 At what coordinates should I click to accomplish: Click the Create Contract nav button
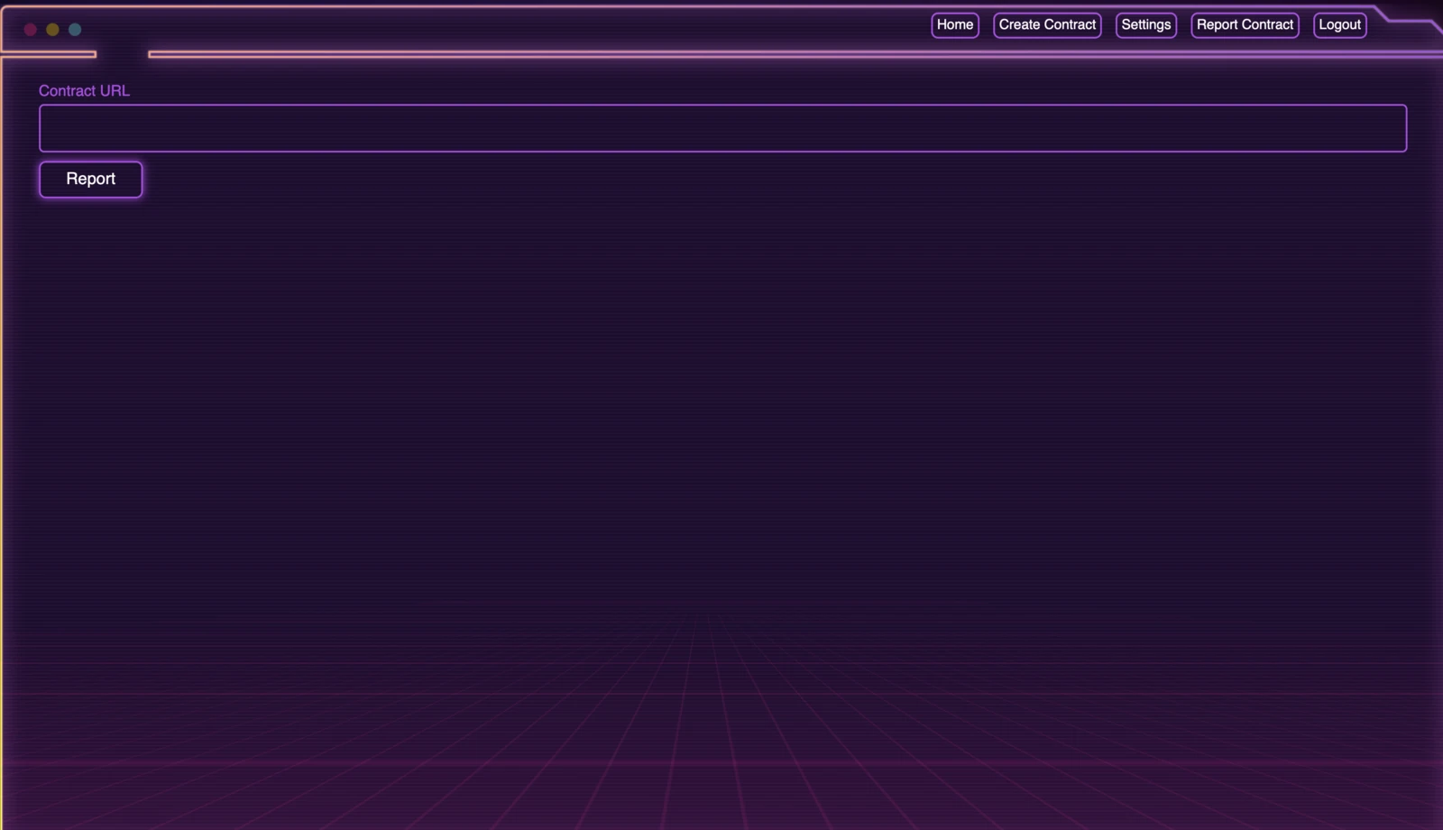(1047, 25)
